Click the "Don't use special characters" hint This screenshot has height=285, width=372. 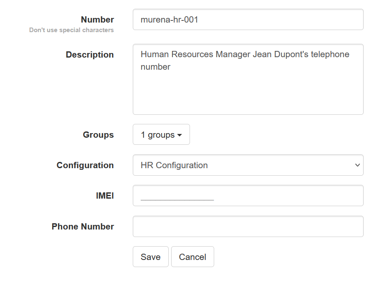click(x=71, y=30)
